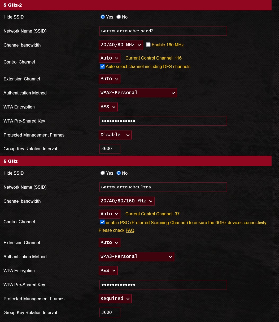Select No for Hide SSID under 5 GHz-2

point(119,17)
